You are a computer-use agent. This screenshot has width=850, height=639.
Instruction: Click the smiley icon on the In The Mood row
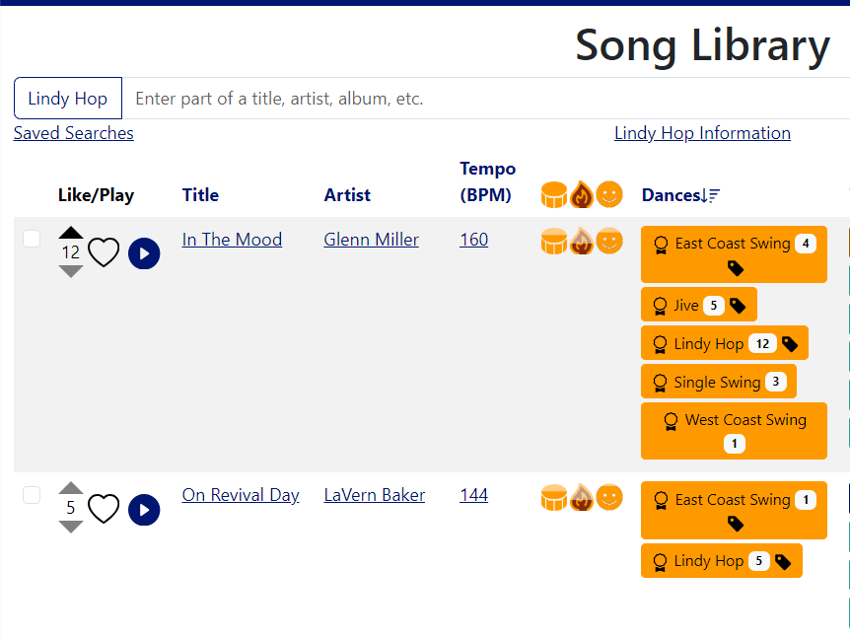coord(609,240)
